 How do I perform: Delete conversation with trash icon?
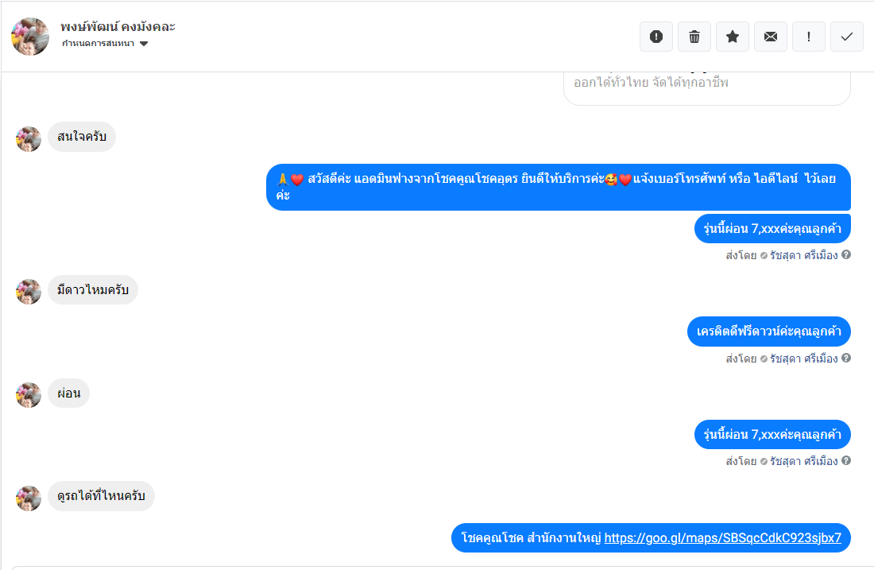[694, 37]
